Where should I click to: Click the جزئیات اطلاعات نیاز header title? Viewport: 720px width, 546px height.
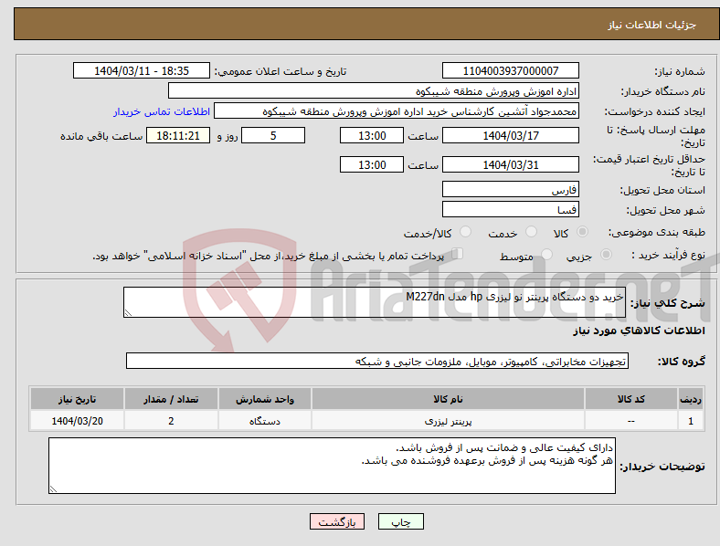pos(652,25)
